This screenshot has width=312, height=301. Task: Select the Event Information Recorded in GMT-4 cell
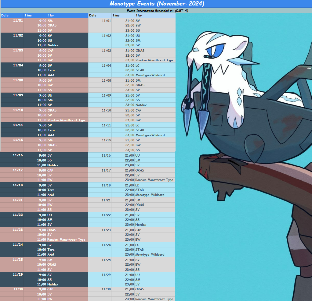pyautogui.click(x=157, y=11)
